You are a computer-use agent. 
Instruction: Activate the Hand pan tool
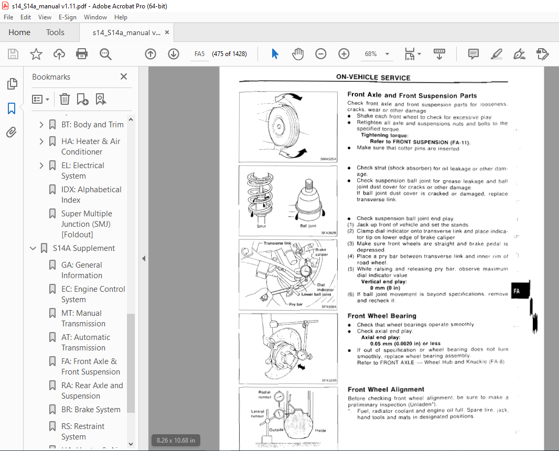[298, 54]
